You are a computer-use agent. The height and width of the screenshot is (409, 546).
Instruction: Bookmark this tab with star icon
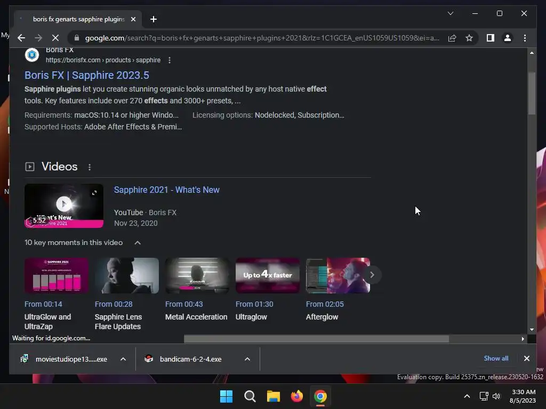[469, 38]
